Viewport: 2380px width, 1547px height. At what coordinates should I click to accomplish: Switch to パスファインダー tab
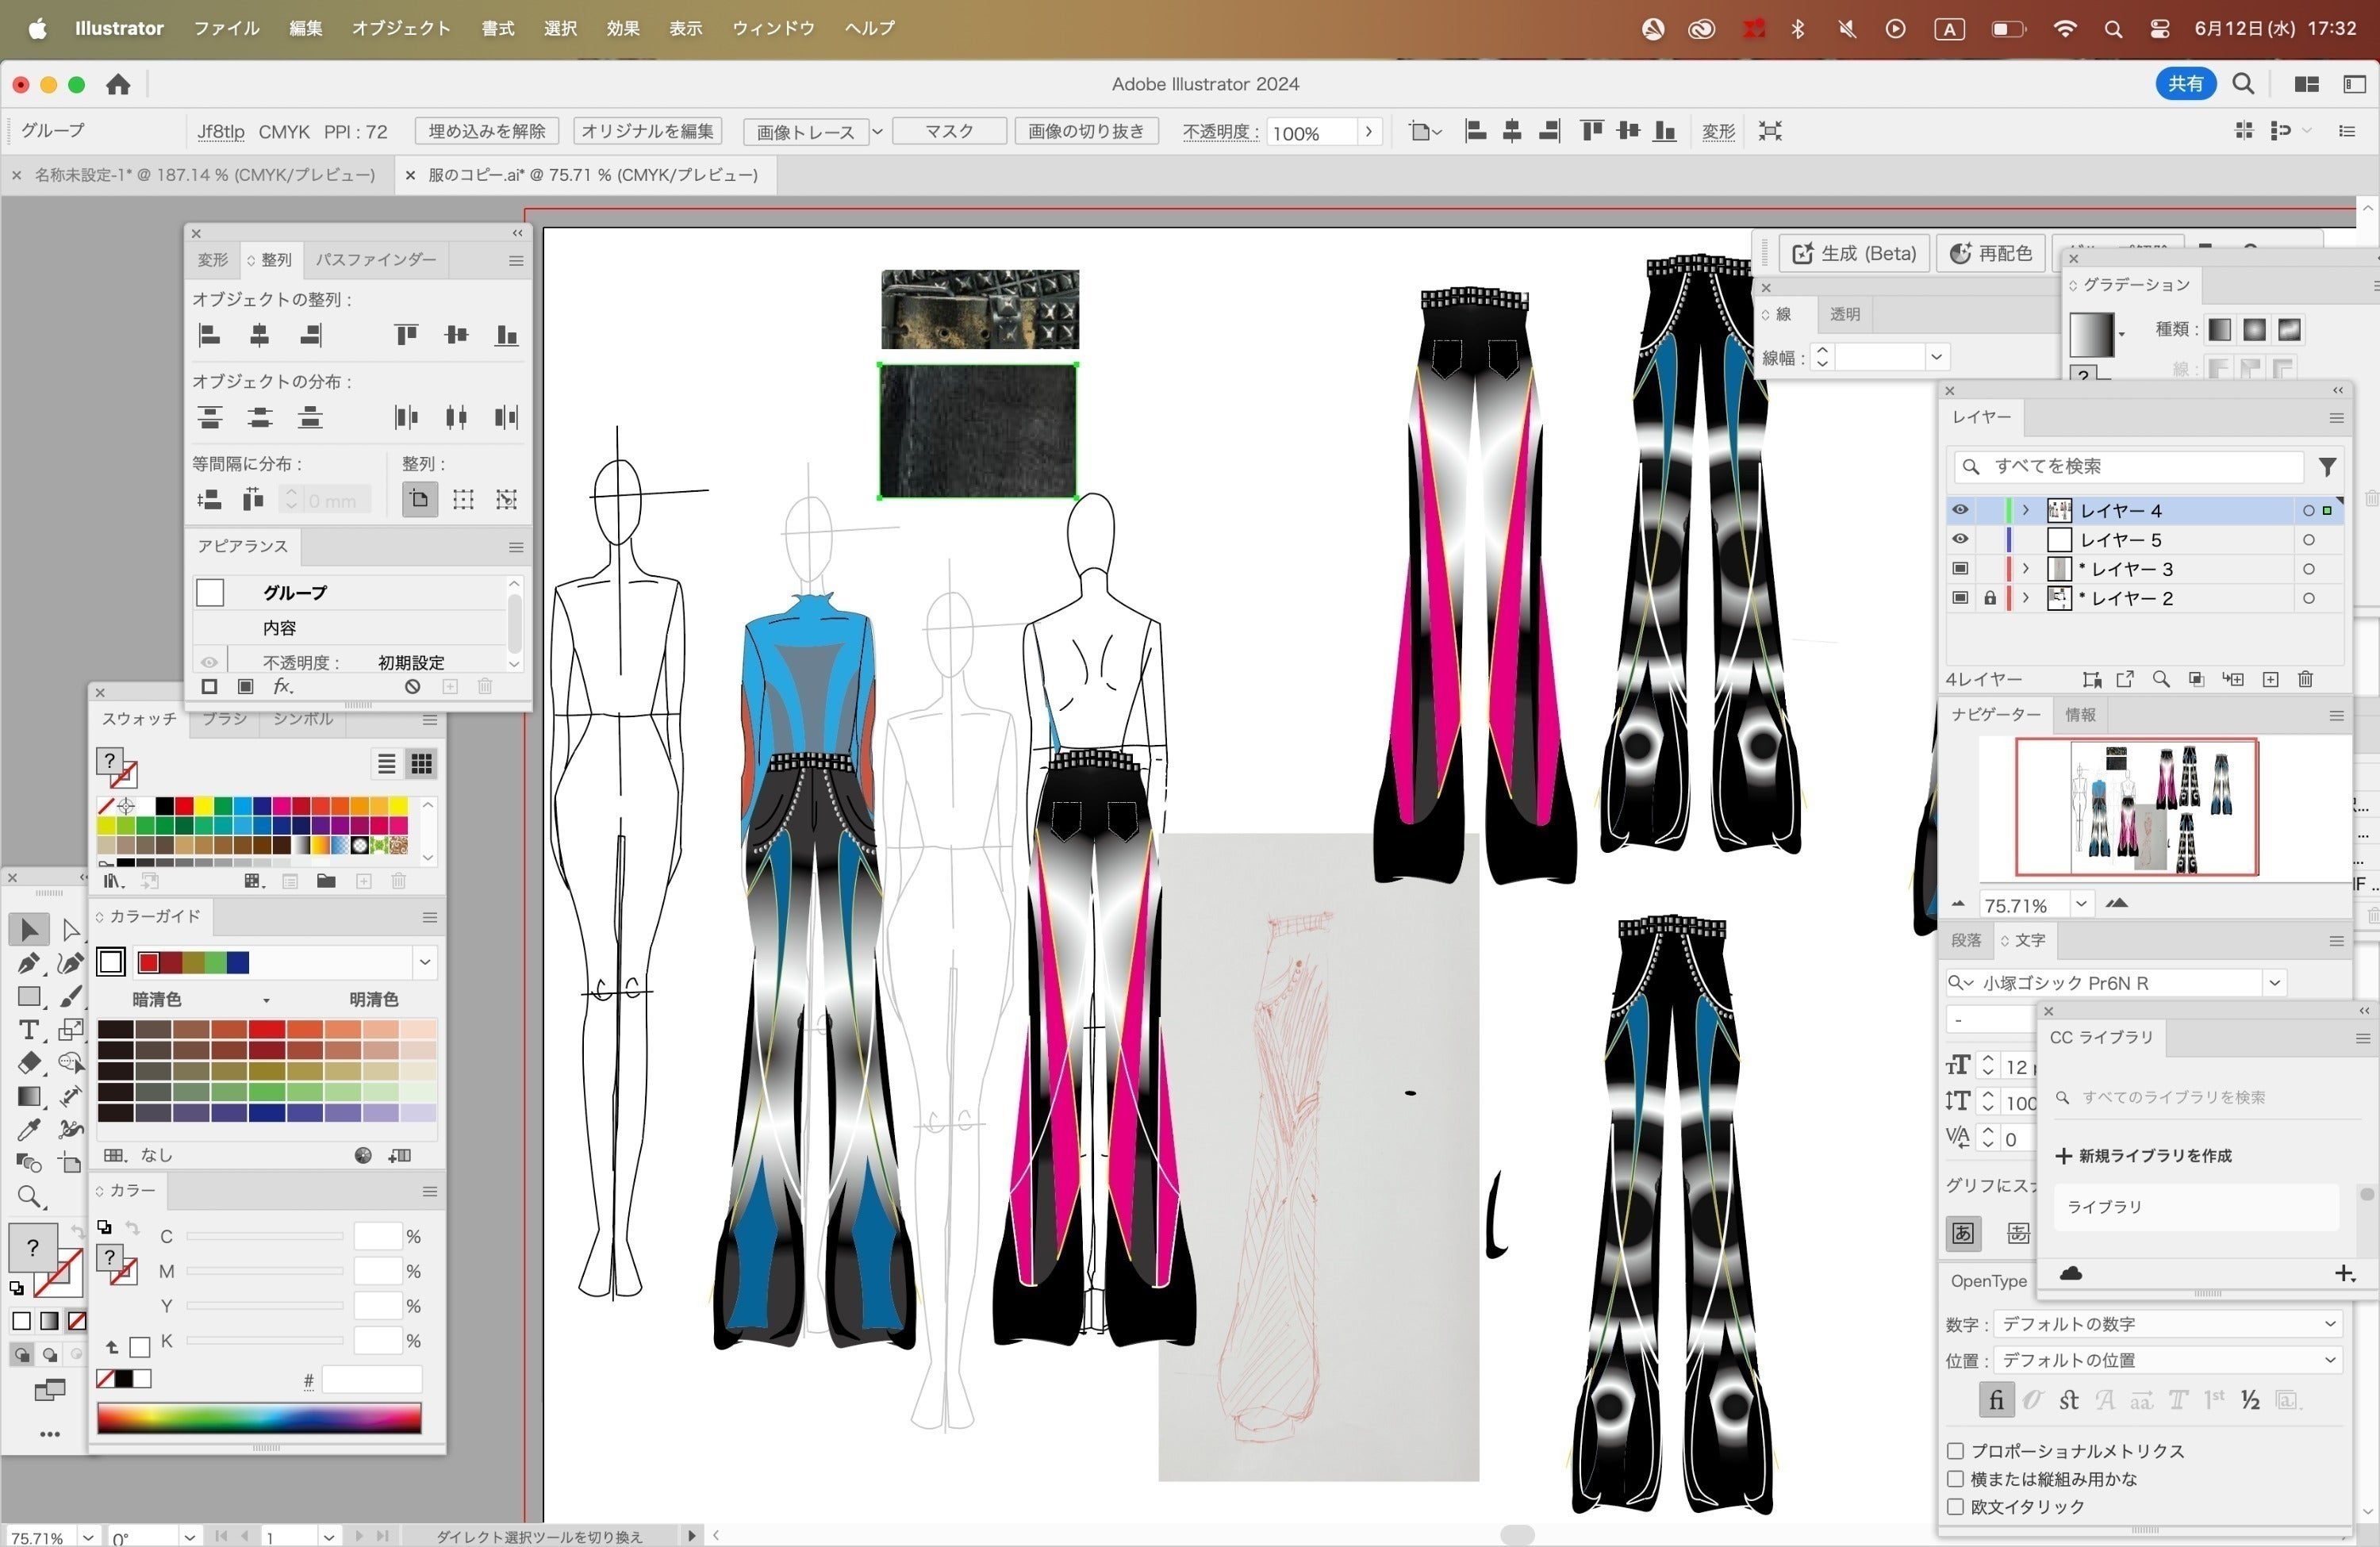pos(375,260)
